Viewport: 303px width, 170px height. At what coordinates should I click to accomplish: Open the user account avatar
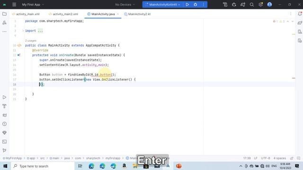(x=269, y=4)
